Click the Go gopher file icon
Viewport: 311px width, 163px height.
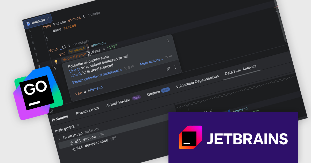[x=29, y=23]
